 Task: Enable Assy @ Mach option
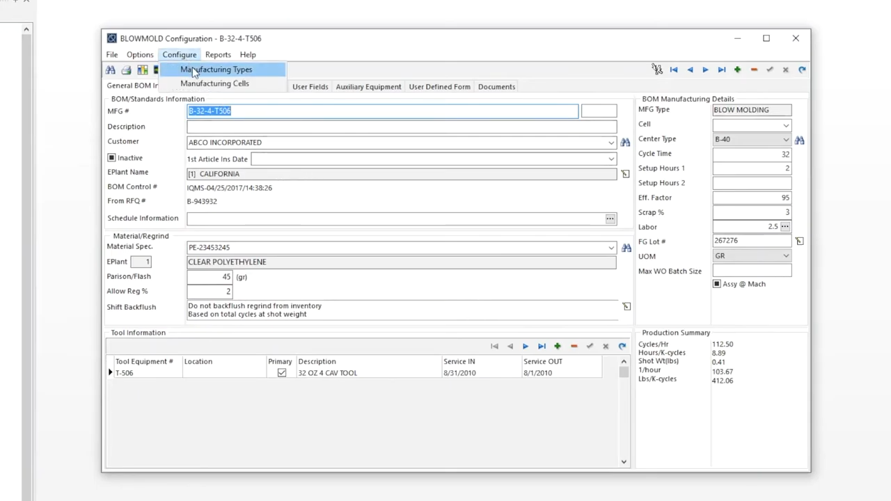click(x=716, y=283)
